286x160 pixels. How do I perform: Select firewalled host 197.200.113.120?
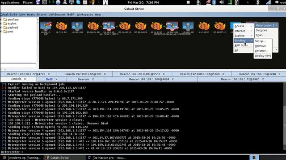point(141,26)
